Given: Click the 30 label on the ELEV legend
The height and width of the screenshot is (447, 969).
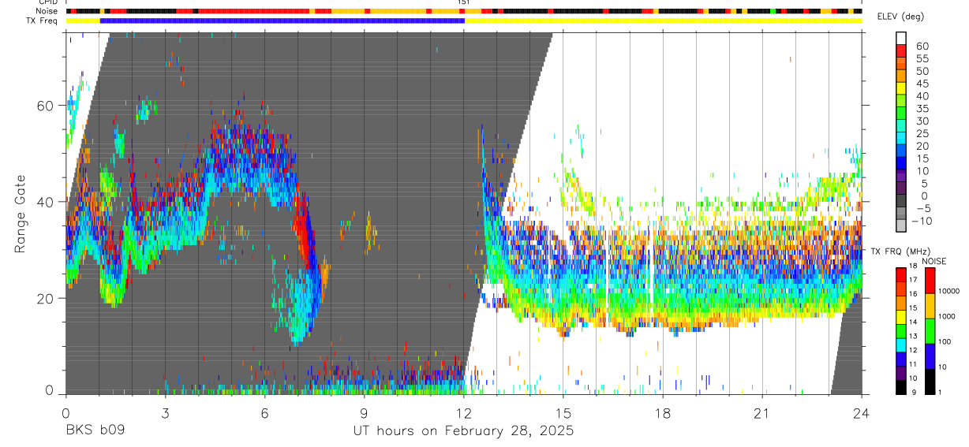Looking at the screenshot, I should click(922, 121).
